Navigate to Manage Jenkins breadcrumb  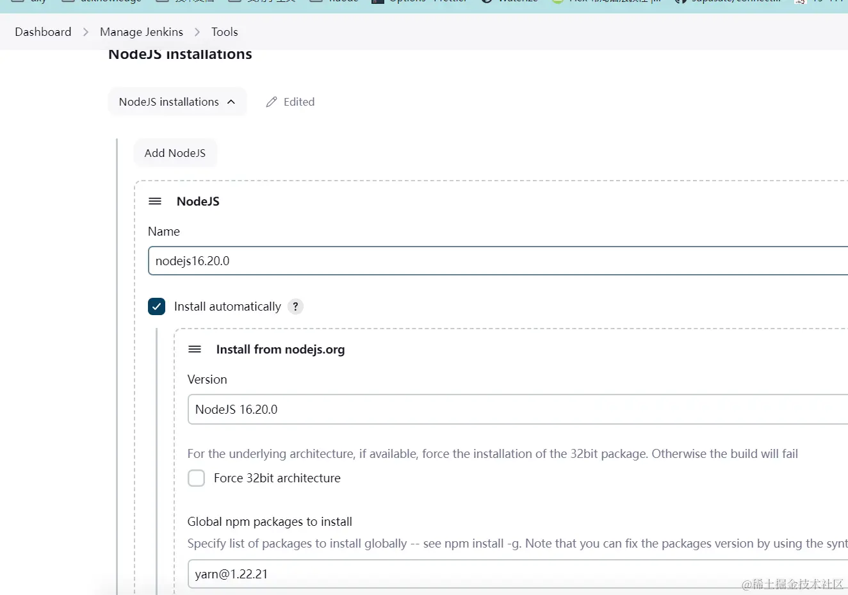[x=141, y=31]
